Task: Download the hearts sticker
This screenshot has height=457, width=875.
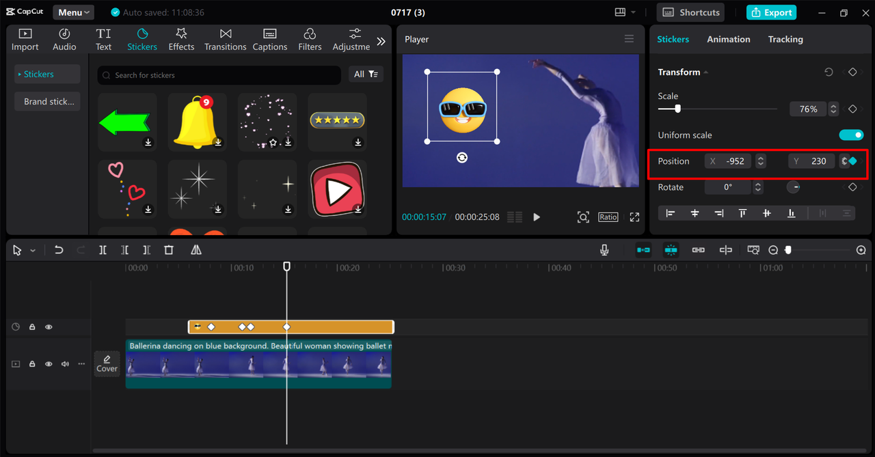Action: (x=148, y=209)
